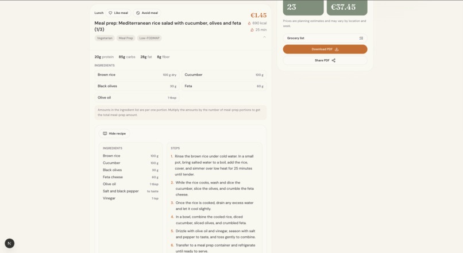Click the €37.45 total cost tile

point(347,7)
